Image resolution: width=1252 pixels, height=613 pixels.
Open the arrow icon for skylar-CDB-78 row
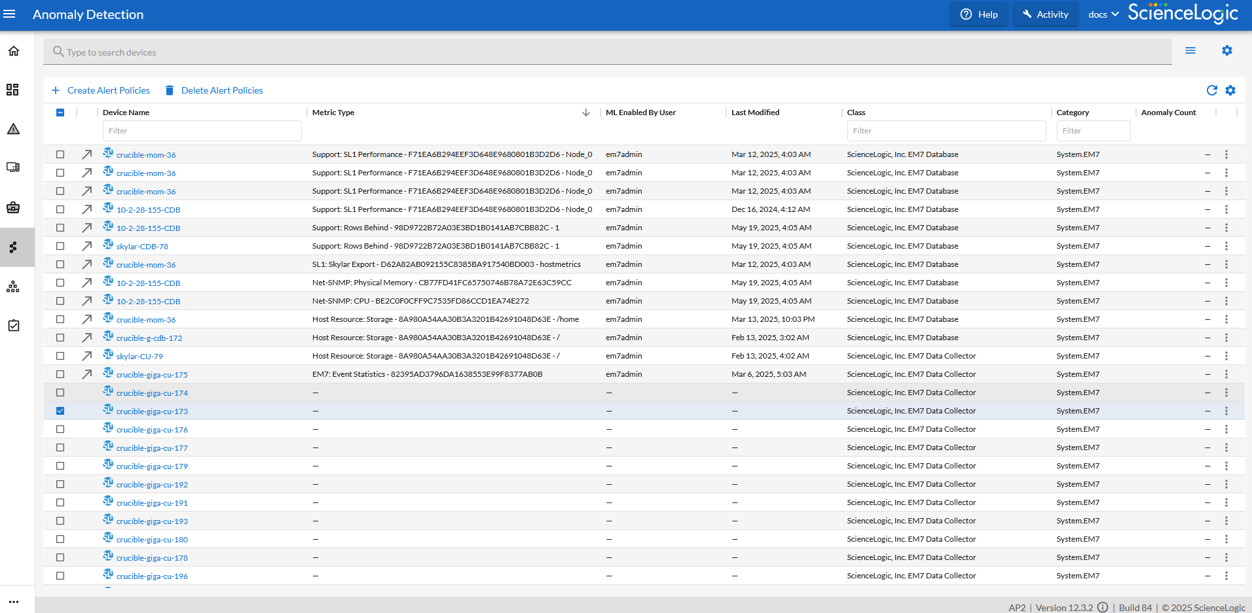pyautogui.click(x=86, y=247)
